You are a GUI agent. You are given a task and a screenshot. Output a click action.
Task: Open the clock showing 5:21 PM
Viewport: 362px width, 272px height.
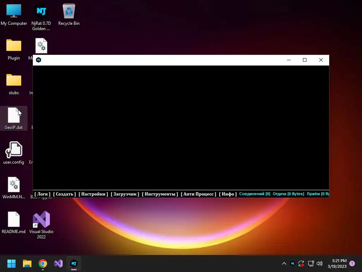337,263
